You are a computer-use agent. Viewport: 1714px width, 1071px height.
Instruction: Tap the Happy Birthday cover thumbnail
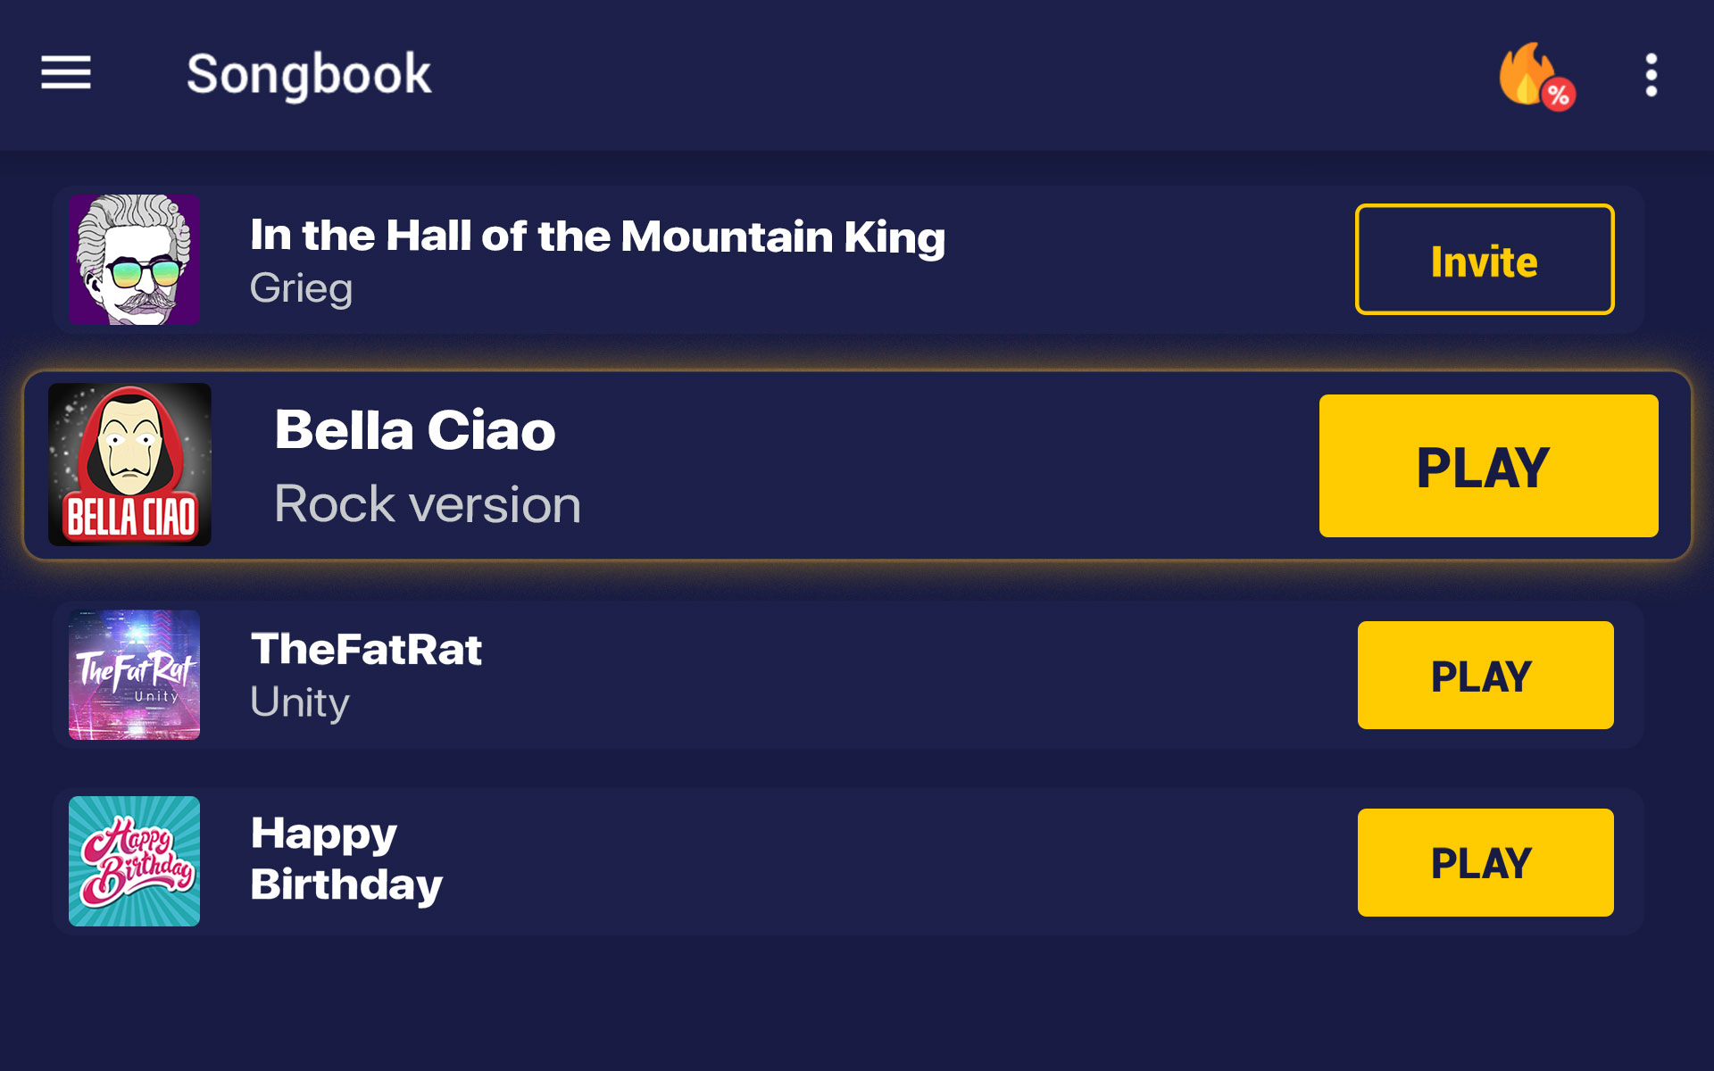[x=134, y=861]
